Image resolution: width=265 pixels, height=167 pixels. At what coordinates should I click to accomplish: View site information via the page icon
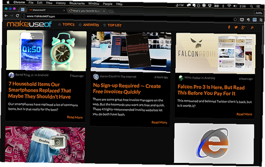click(x=24, y=16)
